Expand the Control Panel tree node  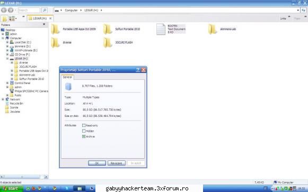click(x=7, y=83)
